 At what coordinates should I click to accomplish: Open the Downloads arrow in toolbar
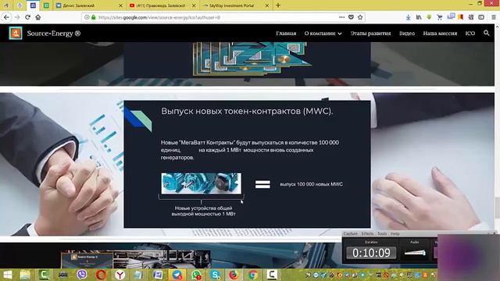pos(408,17)
